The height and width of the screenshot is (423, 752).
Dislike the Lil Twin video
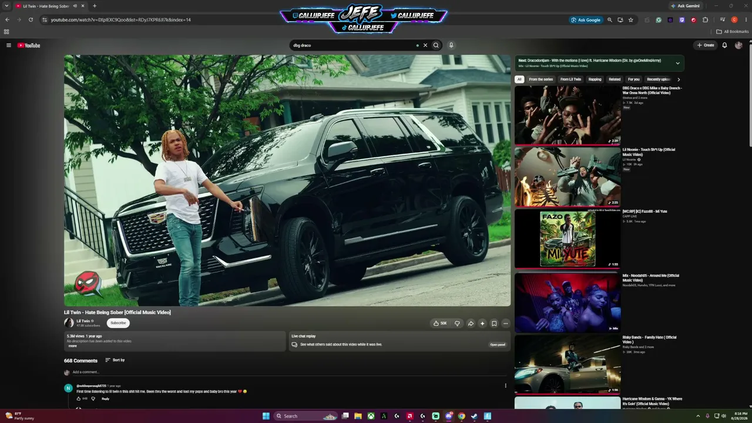pyautogui.click(x=457, y=323)
